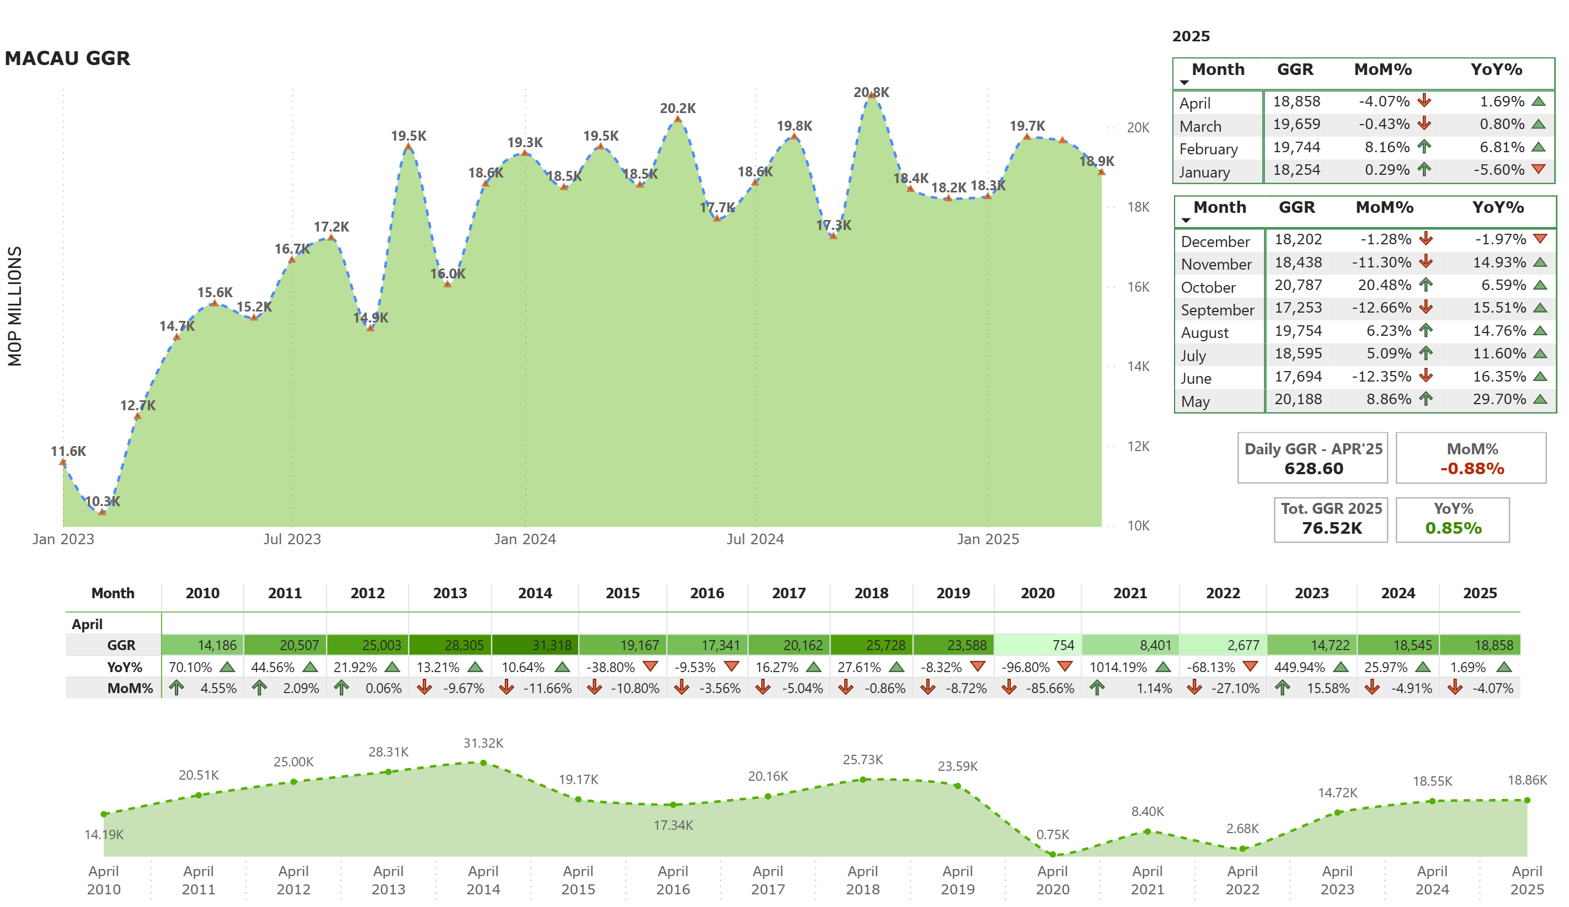This screenshot has width=1569, height=907.
Task: Click green up arrow beside 6.23% in August row
Action: (1426, 330)
